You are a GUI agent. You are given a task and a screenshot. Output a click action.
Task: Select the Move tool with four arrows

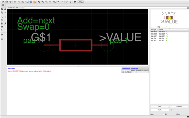(5, 17)
